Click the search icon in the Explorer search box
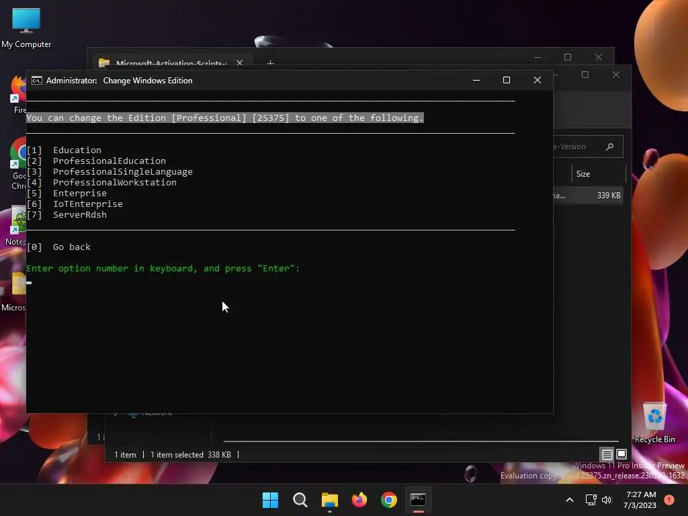Viewport: 688px width, 516px height. click(x=609, y=146)
